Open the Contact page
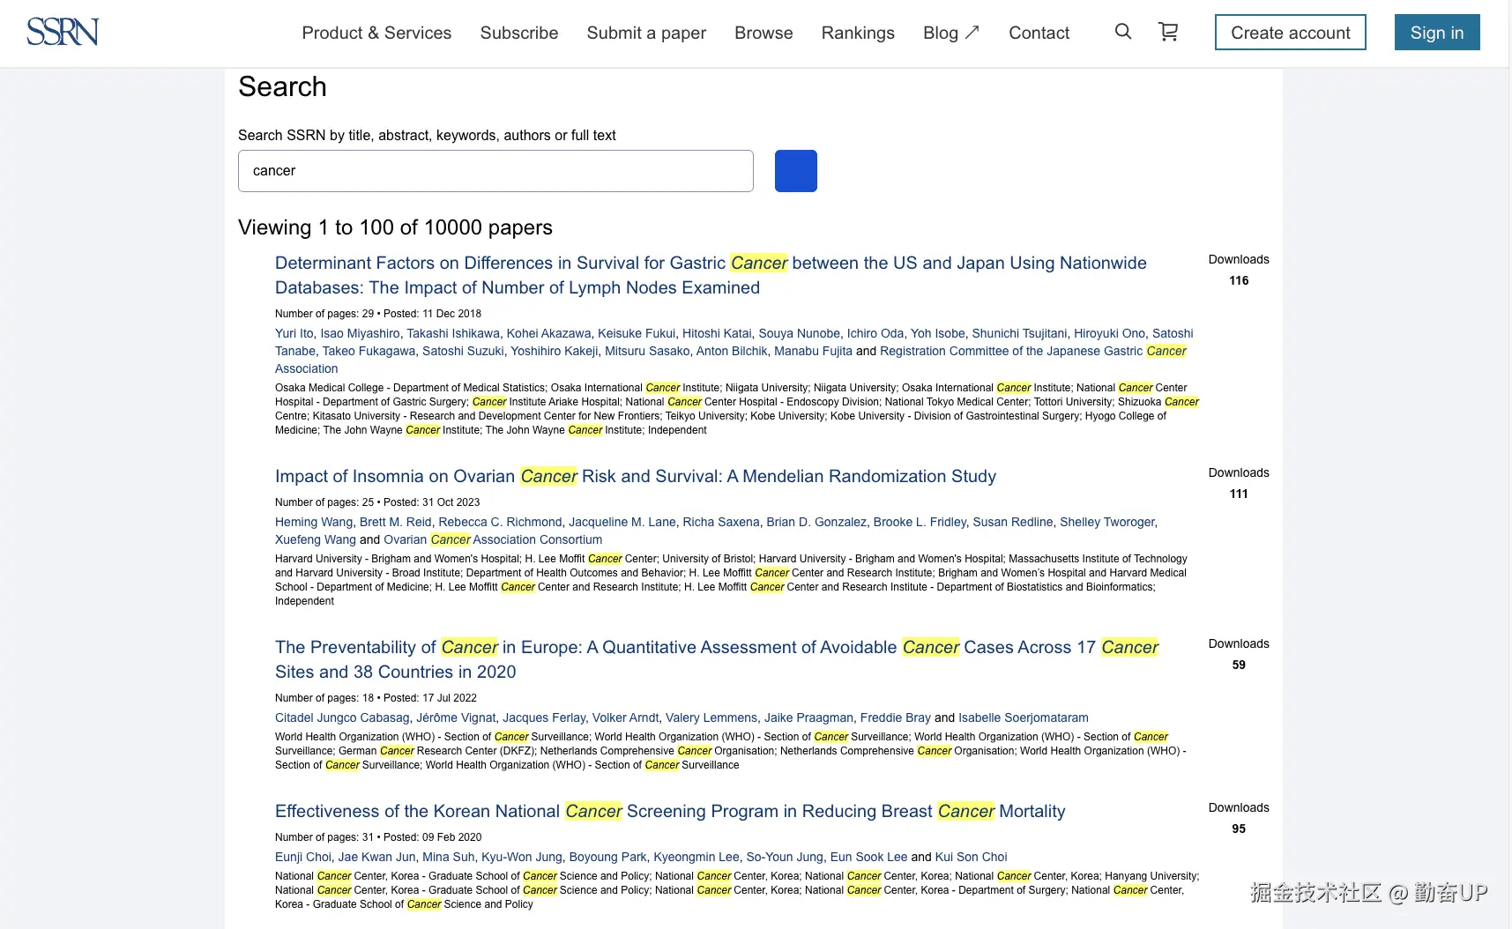This screenshot has width=1512, height=929. click(1039, 33)
